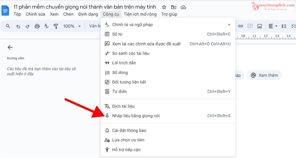Viewport: 296px width, 158px height.
Task: Click the checklist toolbar icon
Action: [293, 26]
